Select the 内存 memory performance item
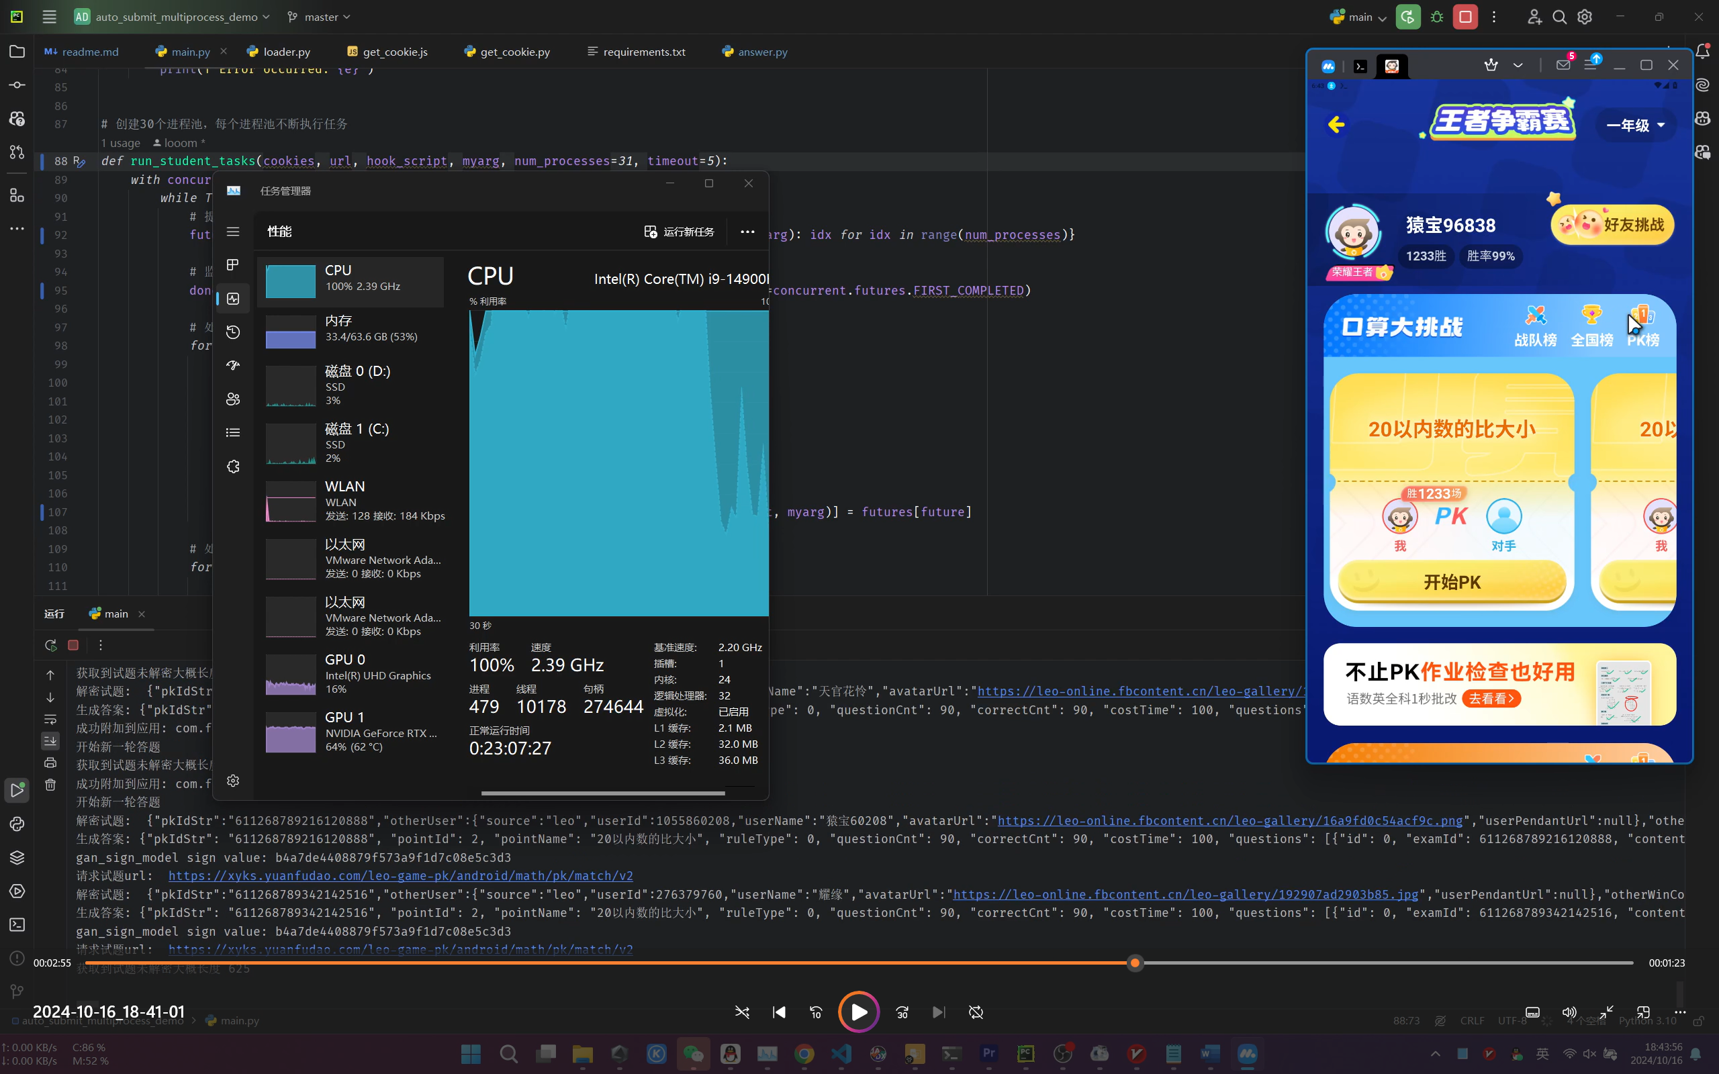1719x1074 pixels. click(351, 329)
